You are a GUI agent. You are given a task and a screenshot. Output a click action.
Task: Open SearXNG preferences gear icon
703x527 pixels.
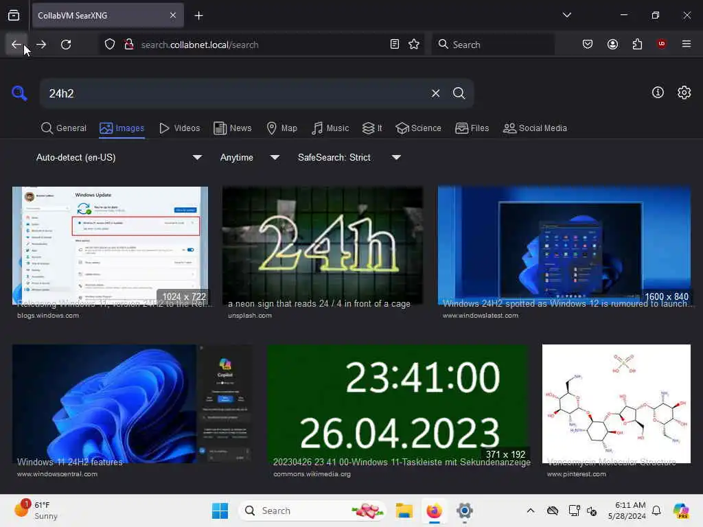tap(684, 93)
